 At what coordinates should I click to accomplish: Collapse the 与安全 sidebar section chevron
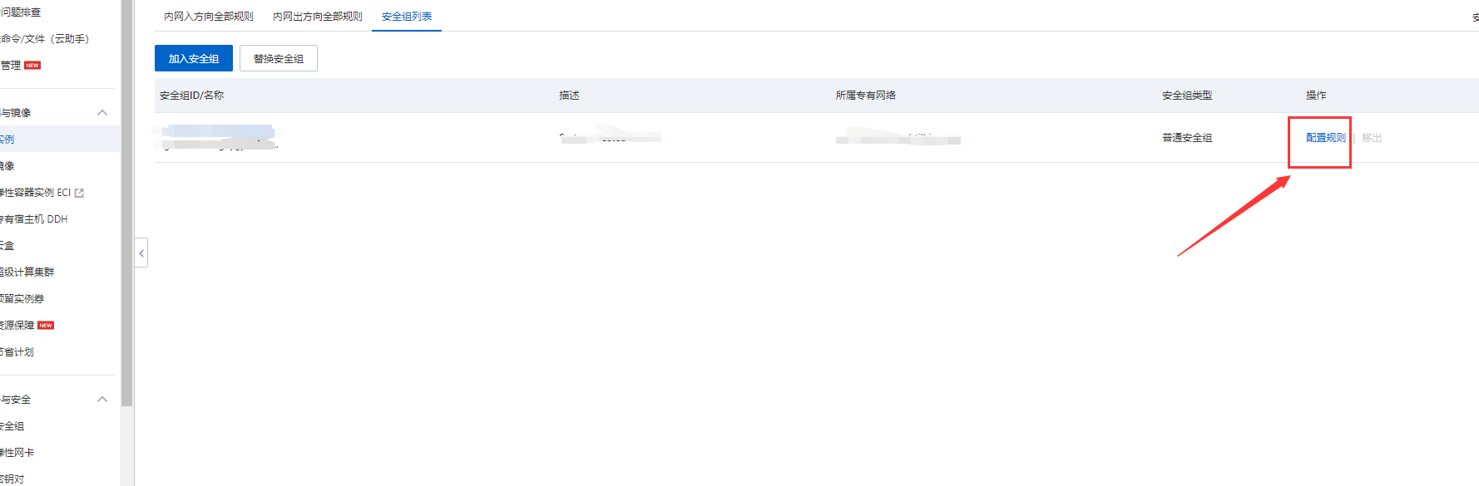point(102,399)
